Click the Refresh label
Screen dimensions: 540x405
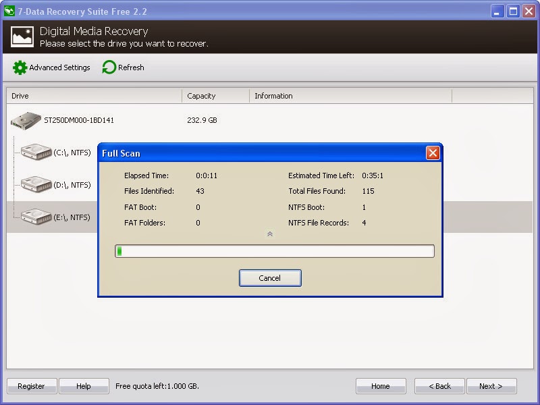(131, 67)
